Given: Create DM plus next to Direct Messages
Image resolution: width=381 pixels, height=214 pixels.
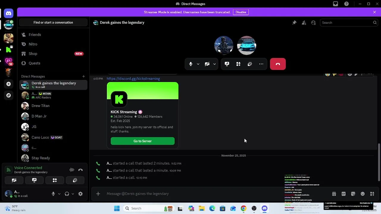Looking at the screenshot, I should point(84,76).
